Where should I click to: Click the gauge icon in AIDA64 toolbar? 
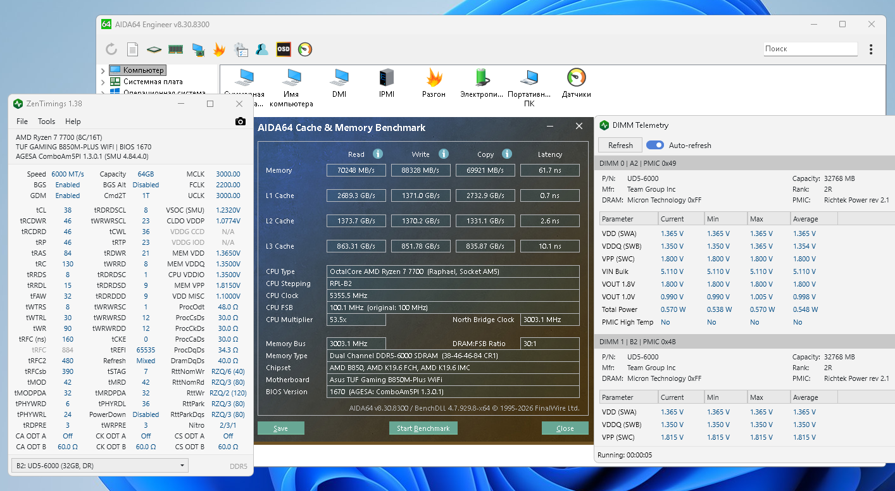(305, 49)
